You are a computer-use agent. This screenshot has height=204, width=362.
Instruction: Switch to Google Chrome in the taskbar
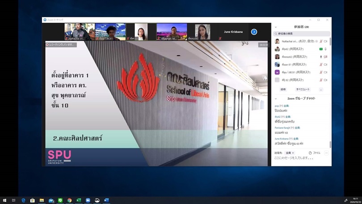(69, 200)
